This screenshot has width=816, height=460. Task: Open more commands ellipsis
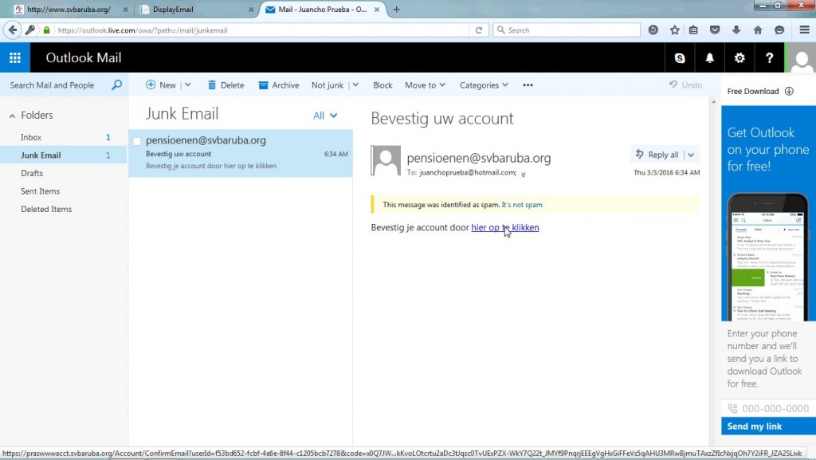pos(528,85)
